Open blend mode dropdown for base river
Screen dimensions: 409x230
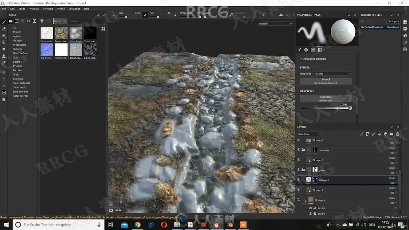(393, 148)
